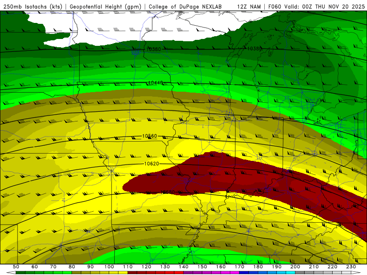Click the '250mb Isotachs (kts)' title text

click(33, 7)
